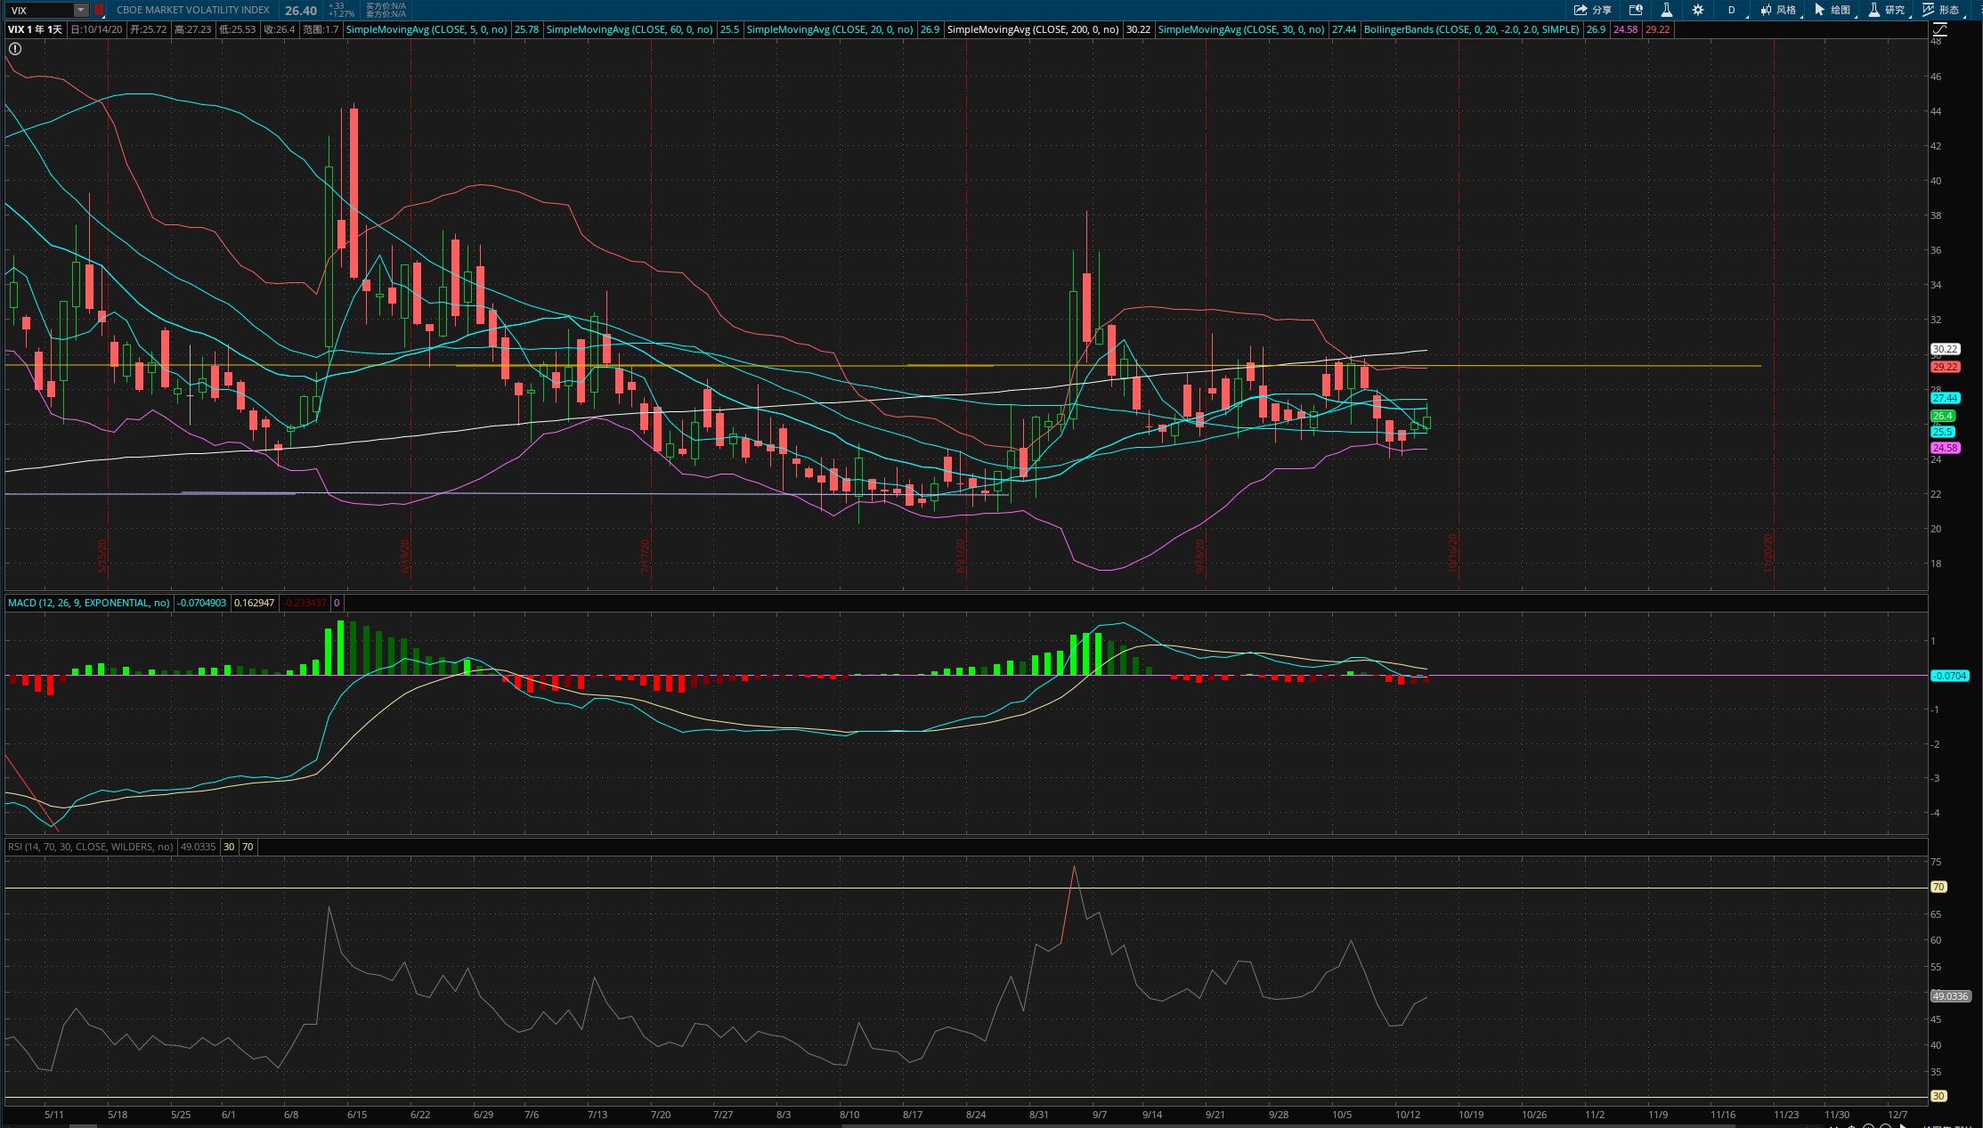Click the 25.5 price axis bubble
Image resolution: width=1983 pixels, height=1128 pixels.
(1942, 432)
